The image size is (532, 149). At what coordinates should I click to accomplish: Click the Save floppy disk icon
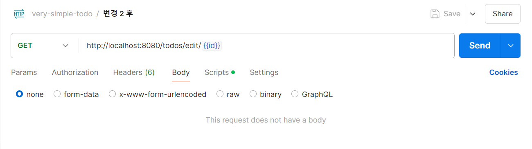pos(435,14)
